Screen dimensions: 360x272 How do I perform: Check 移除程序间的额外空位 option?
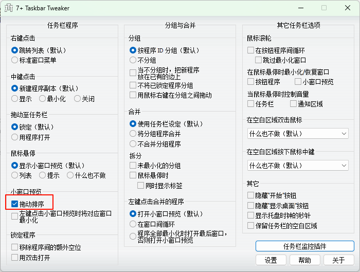[x=15, y=247]
